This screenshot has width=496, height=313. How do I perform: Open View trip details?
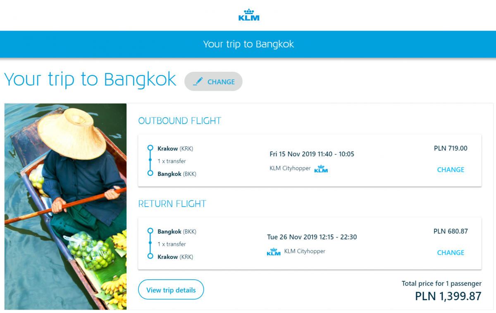coord(171,290)
